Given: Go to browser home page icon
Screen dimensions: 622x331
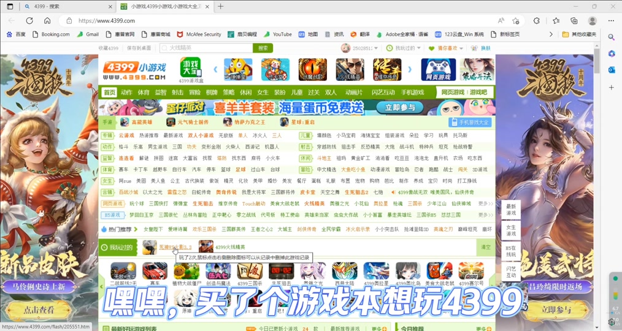Looking at the screenshot, I should (x=47, y=21).
